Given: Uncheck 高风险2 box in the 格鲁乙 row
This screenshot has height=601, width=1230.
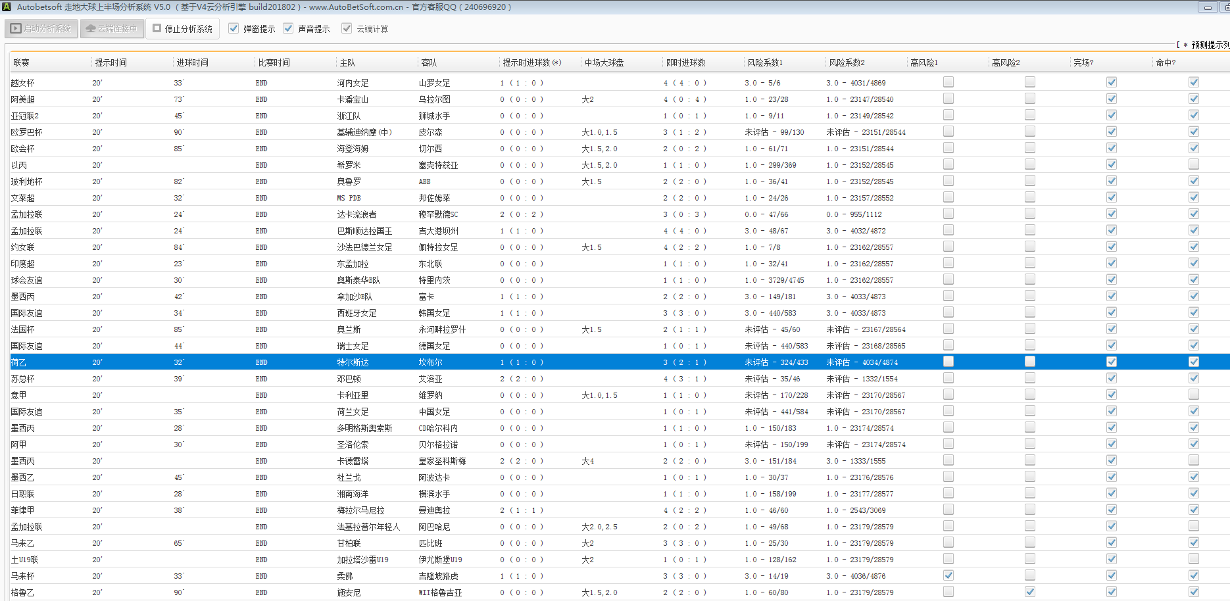Looking at the screenshot, I should (1029, 592).
